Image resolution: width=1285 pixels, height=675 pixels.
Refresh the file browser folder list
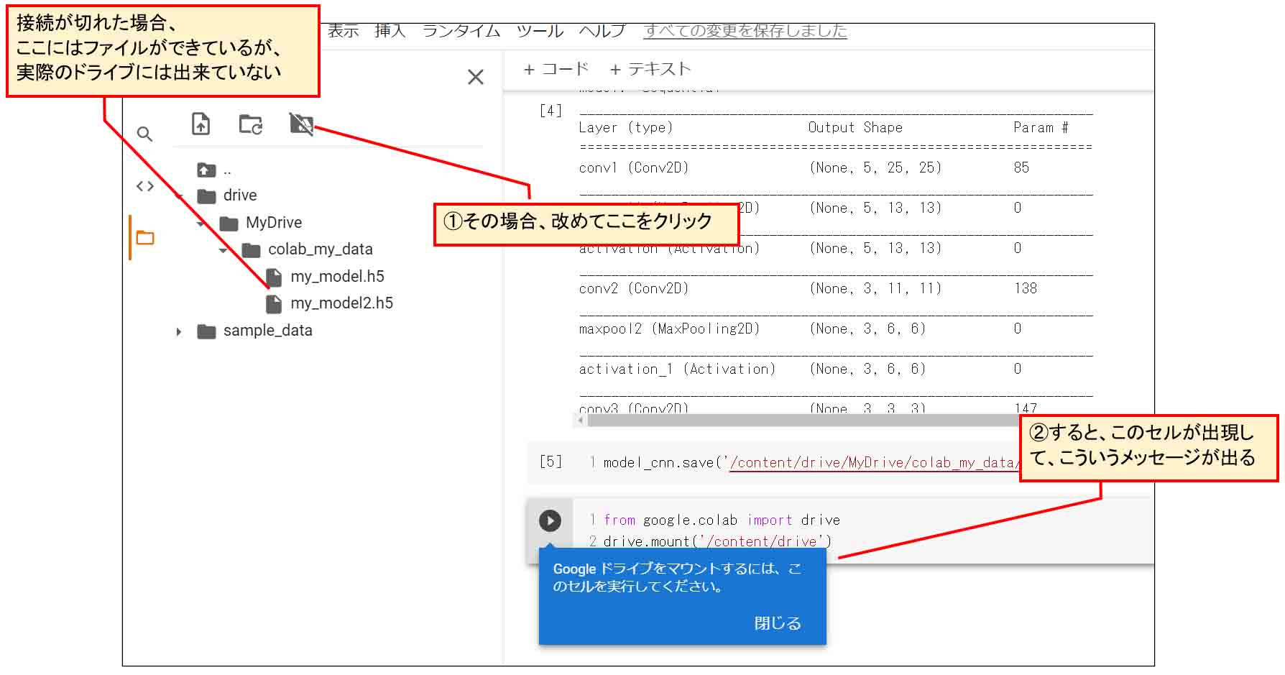pos(250,124)
